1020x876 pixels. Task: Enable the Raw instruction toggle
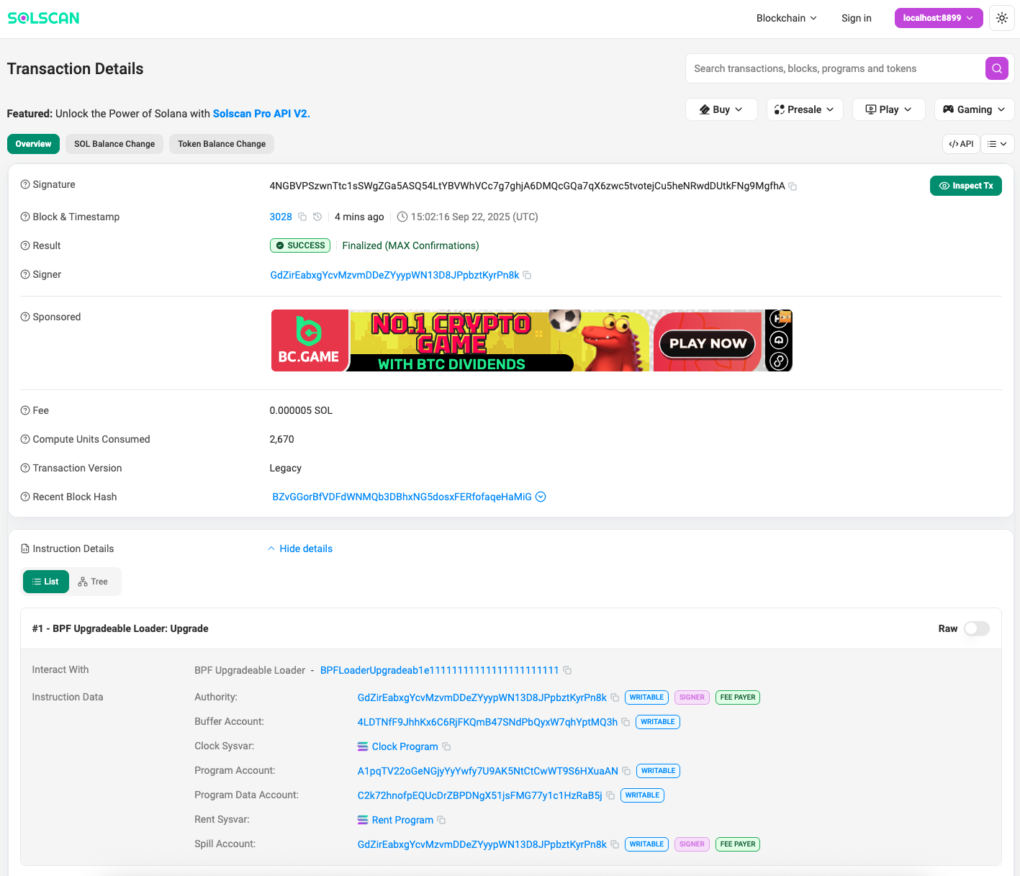click(x=976, y=628)
